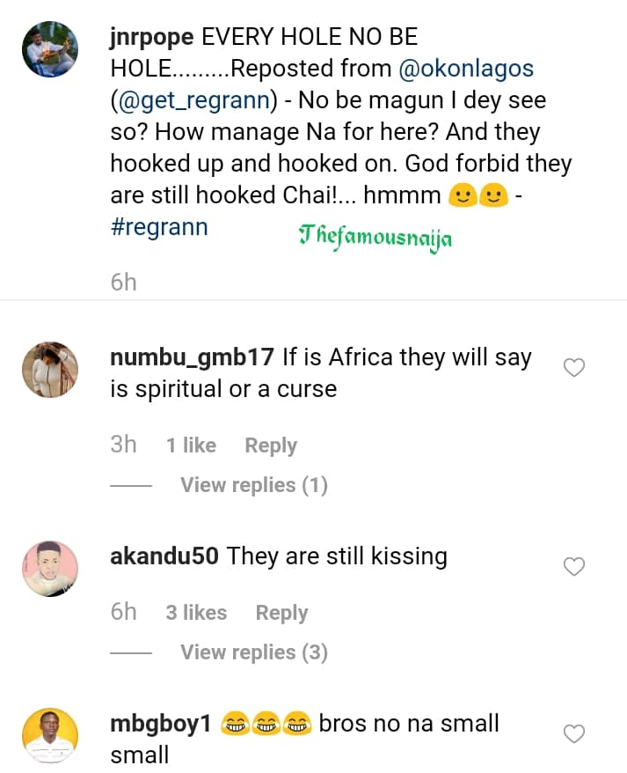Viewport: 627px width, 773px height.
Task: Tap the #regrann hashtag
Action: coord(159,226)
